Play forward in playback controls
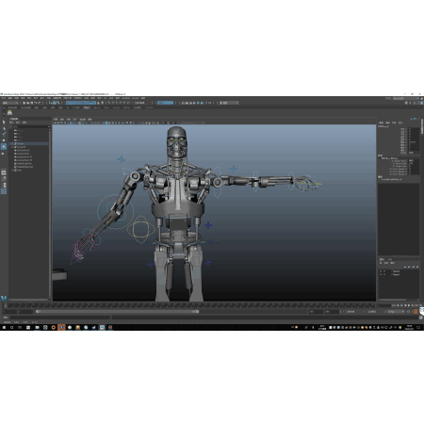 pos(409,305)
